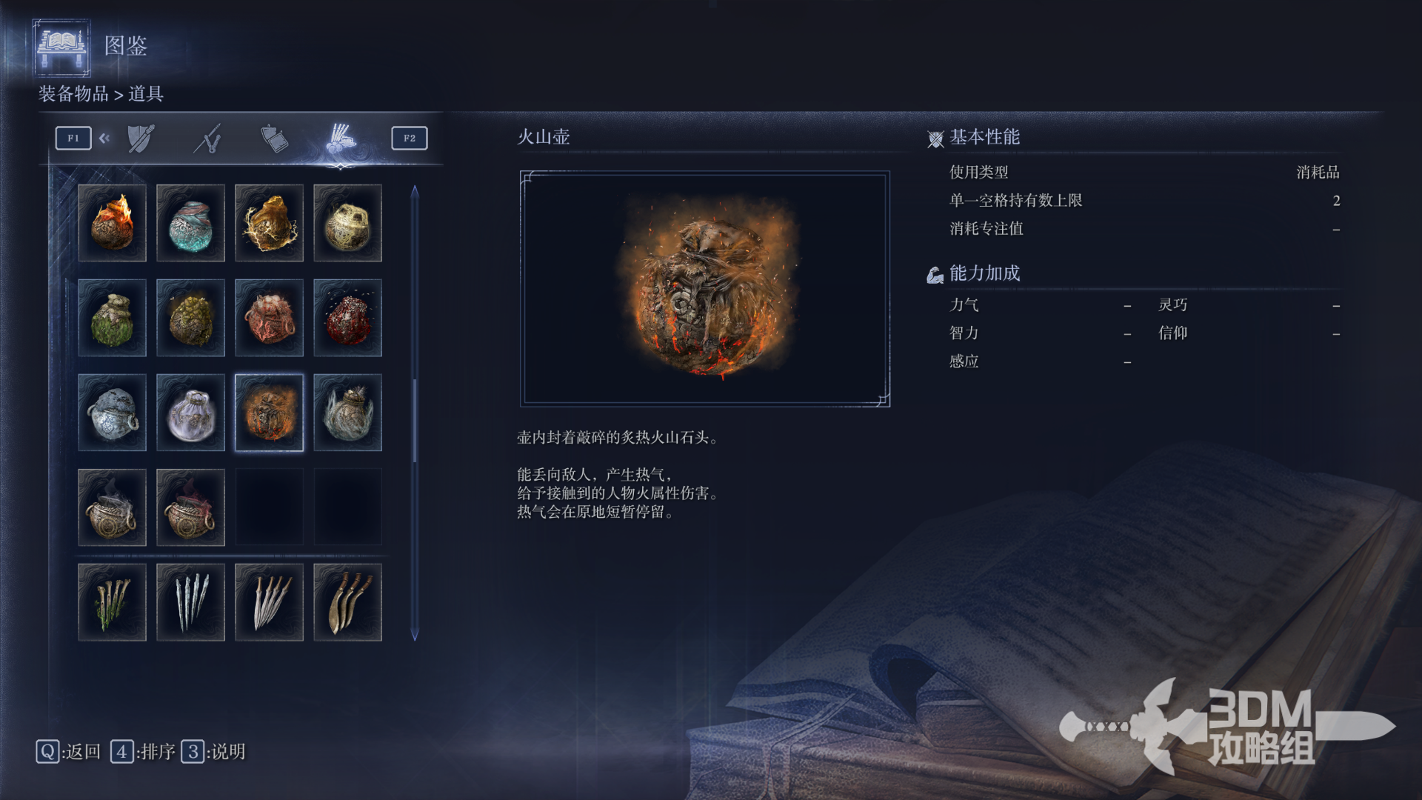Click the 3 说明 description button
1422x800 pixels.
[213, 752]
